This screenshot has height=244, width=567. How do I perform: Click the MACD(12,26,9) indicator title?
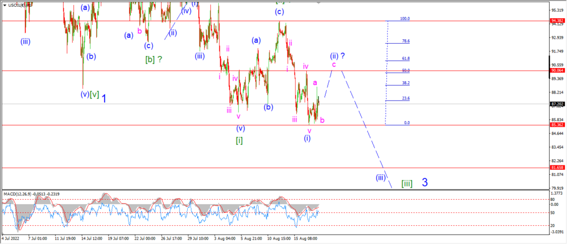[17, 194]
